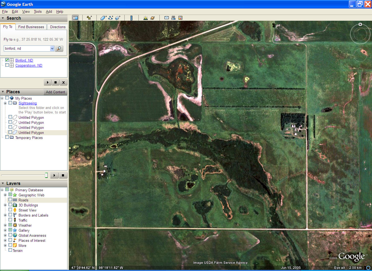Open the Cooperstown, ND result link
Image resolution: width=372 pixels, height=271 pixels.
pos(29,65)
